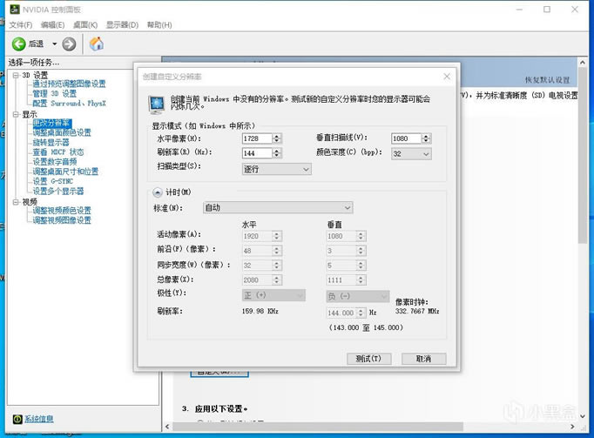Screen dimensions: 594x438
Task: Click the 垂直扫描线 spinner arrows
Action: coord(426,138)
